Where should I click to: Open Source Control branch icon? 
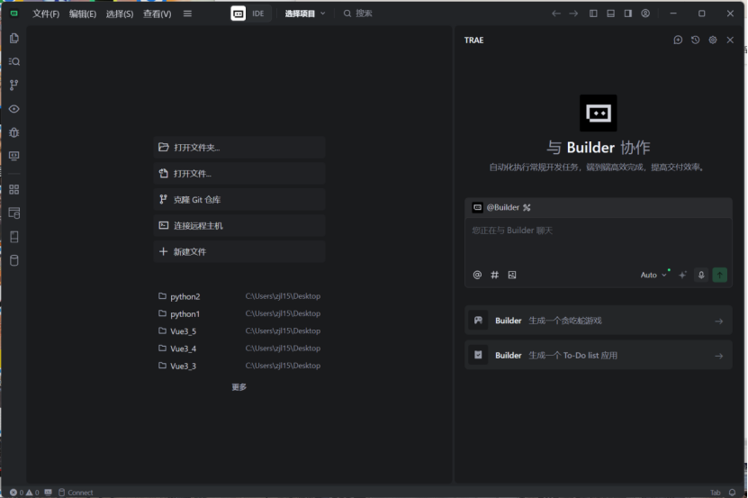(14, 85)
